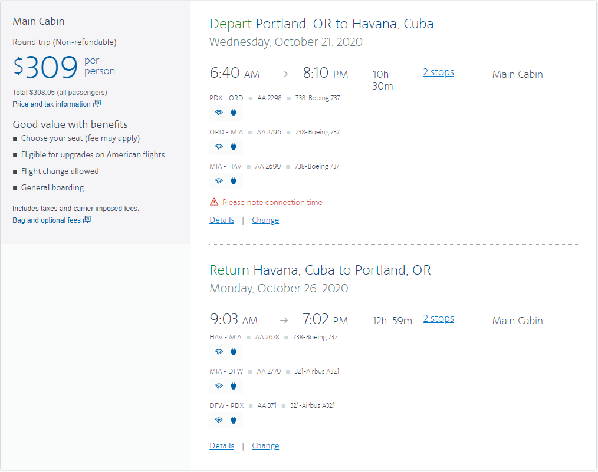The height and width of the screenshot is (472, 598).
Task: Click power outlet icon for MIA - HAV flight
Action: coord(234,181)
